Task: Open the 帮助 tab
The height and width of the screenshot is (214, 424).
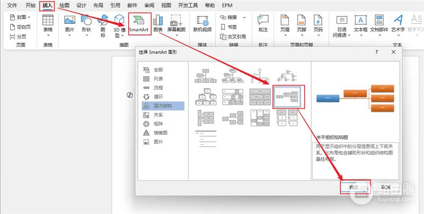Action: click(x=210, y=5)
